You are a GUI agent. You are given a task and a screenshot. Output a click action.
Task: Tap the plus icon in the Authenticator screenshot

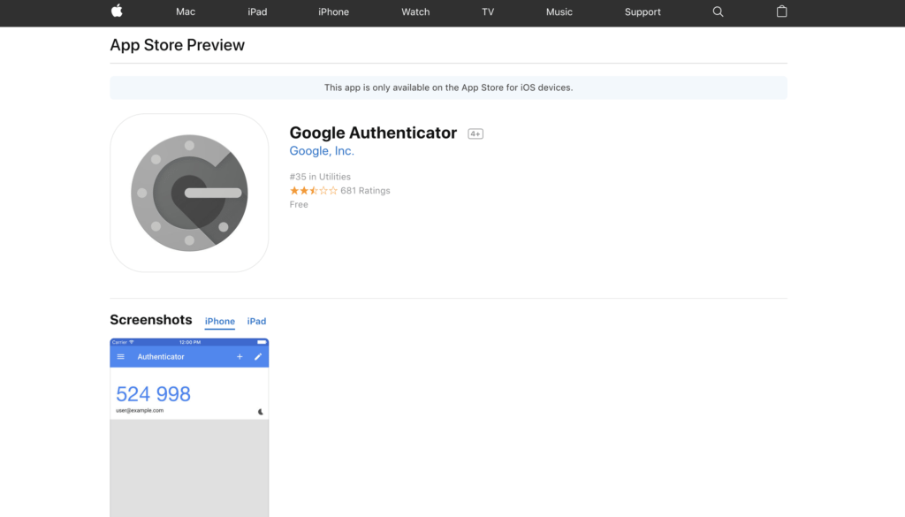point(240,356)
